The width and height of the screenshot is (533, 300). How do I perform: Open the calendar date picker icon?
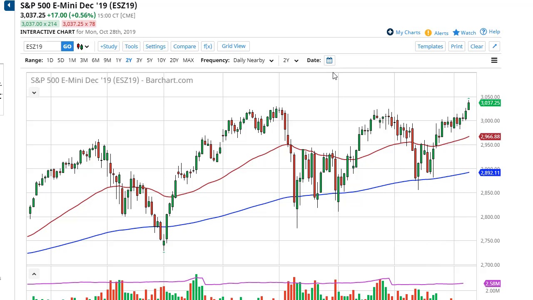pyautogui.click(x=329, y=60)
